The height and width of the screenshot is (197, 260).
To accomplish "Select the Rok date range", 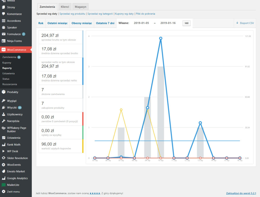I will pos(41,23).
